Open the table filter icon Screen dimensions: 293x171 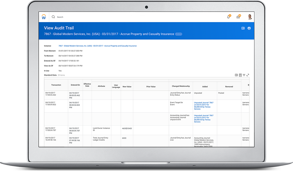coord(244,75)
